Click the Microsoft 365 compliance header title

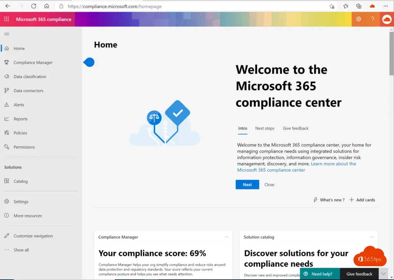[44, 19]
